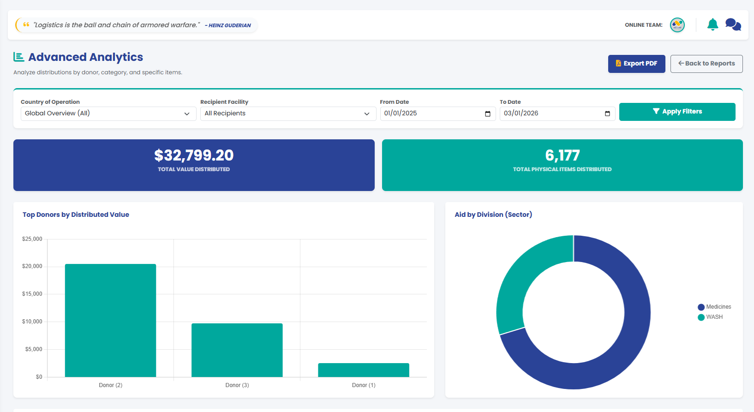The width and height of the screenshot is (754, 412).
Task: Expand the Recipient Facility dropdown
Action: [x=288, y=113]
